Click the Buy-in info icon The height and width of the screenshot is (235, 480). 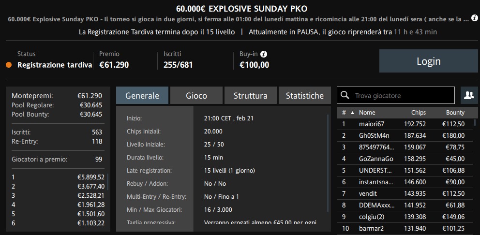pyautogui.click(x=264, y=54)
